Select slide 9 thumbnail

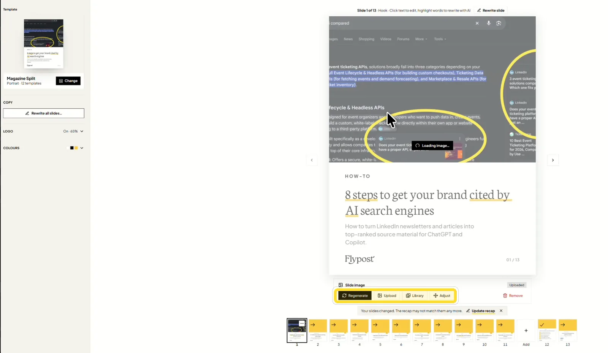point(464,331)
